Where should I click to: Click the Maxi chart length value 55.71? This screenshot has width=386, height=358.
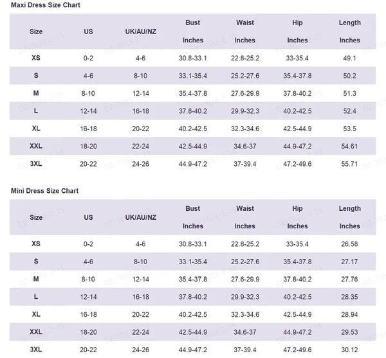tap(350, 164)
